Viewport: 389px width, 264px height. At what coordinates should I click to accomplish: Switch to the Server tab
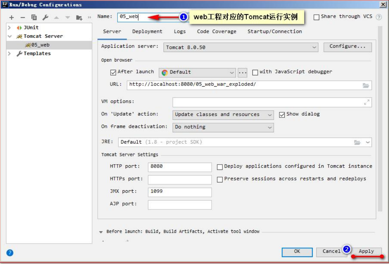112,32
